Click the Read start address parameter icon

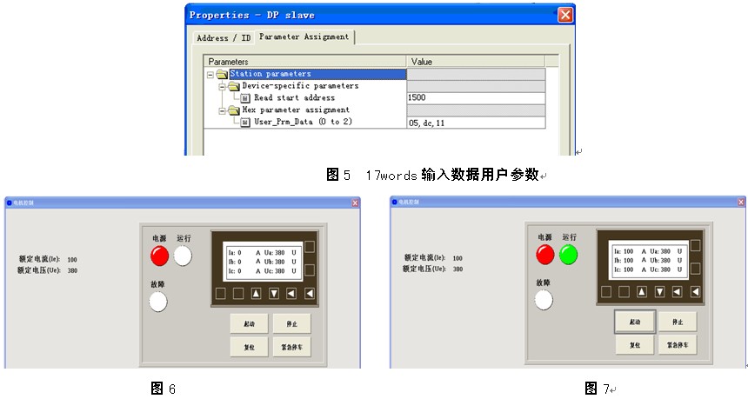[245, 99]
